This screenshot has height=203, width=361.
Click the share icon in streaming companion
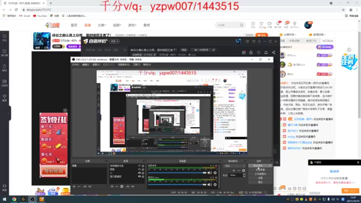click(x=273, y=52)
